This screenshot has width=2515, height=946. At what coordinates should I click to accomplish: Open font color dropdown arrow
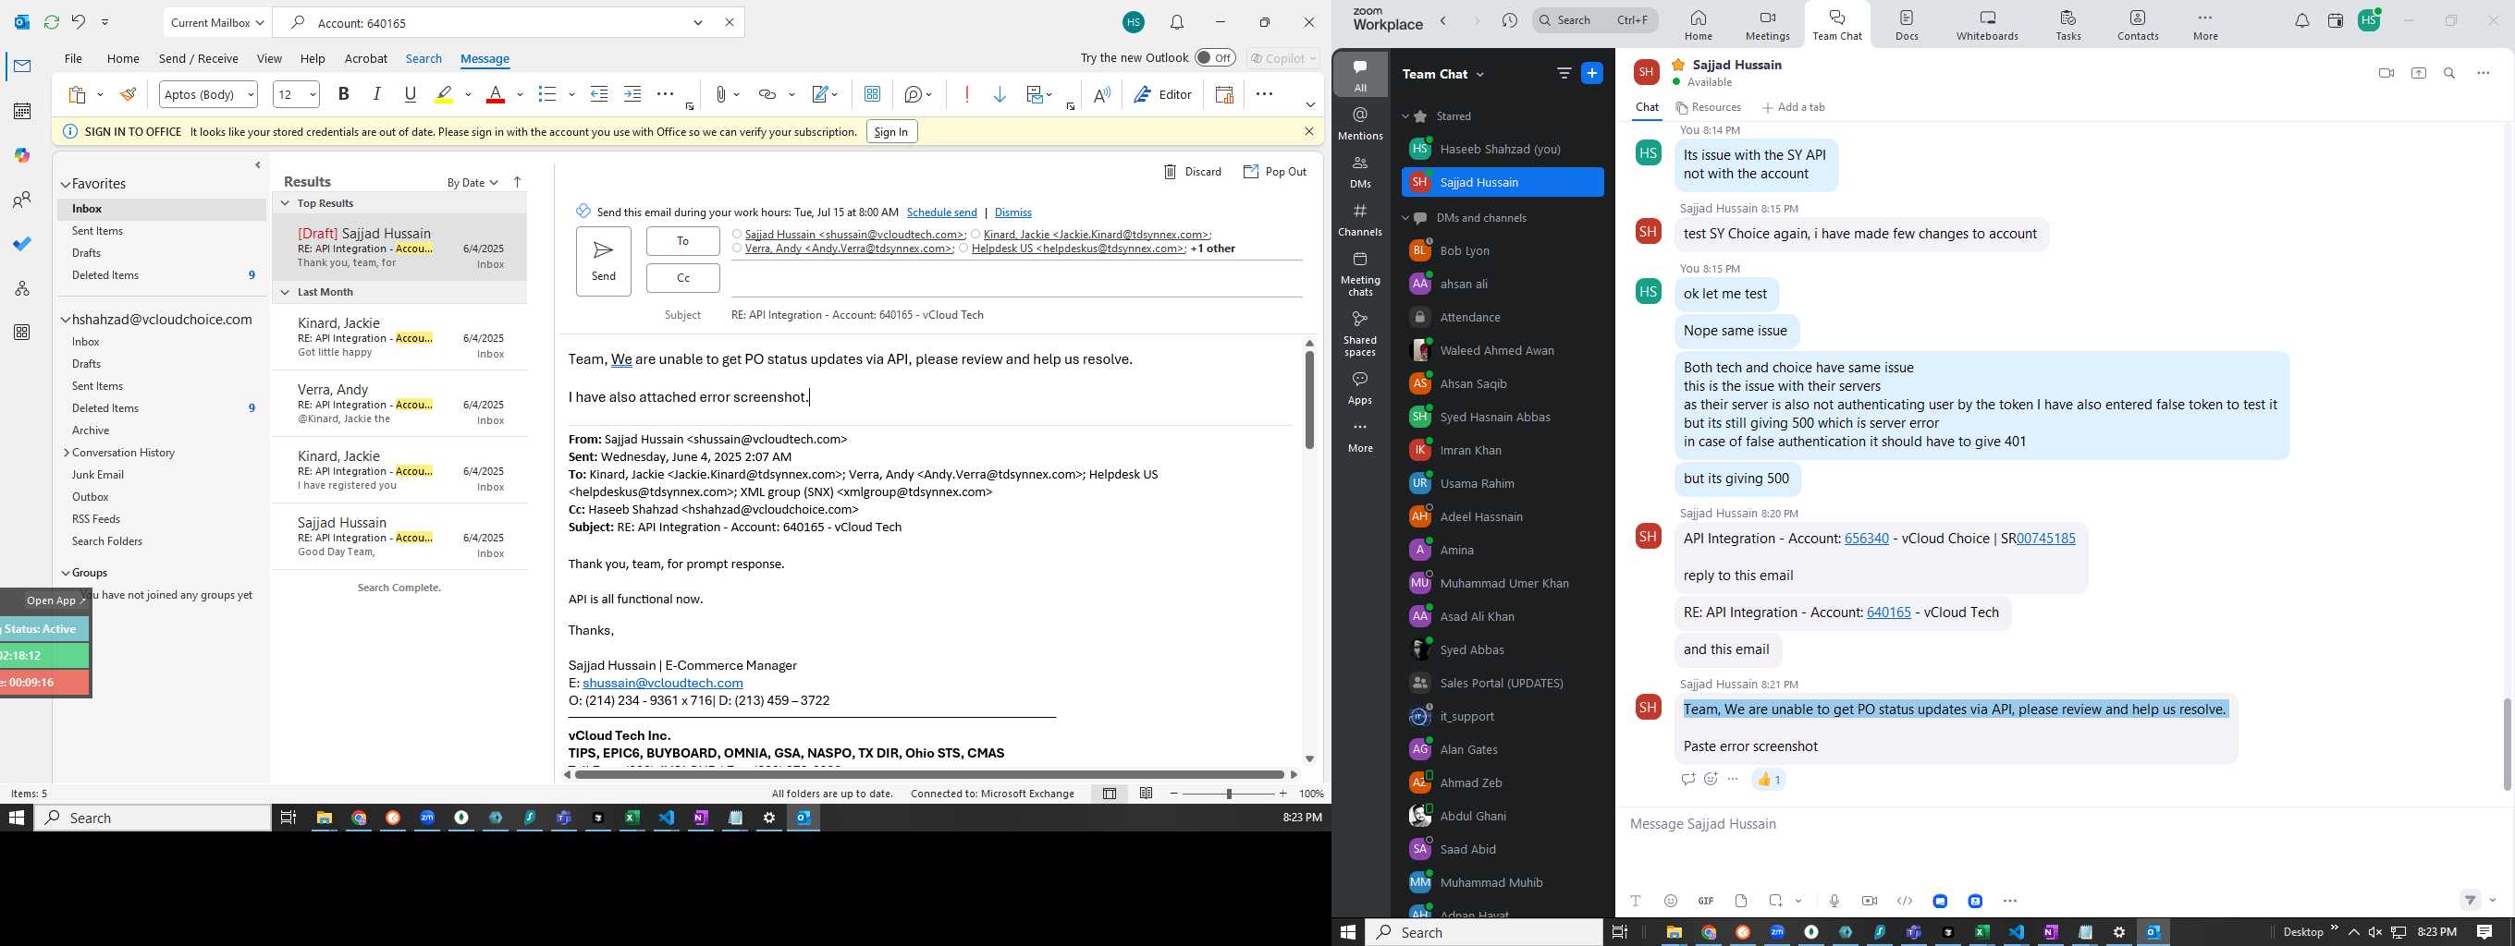[520, 93]
